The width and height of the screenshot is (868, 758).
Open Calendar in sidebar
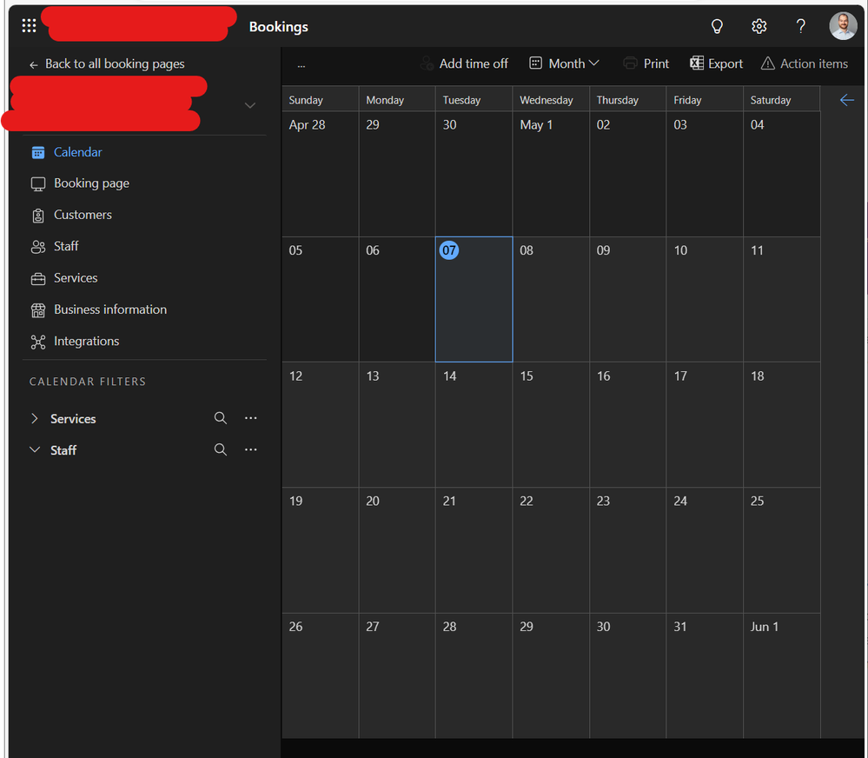pos(77,152)
